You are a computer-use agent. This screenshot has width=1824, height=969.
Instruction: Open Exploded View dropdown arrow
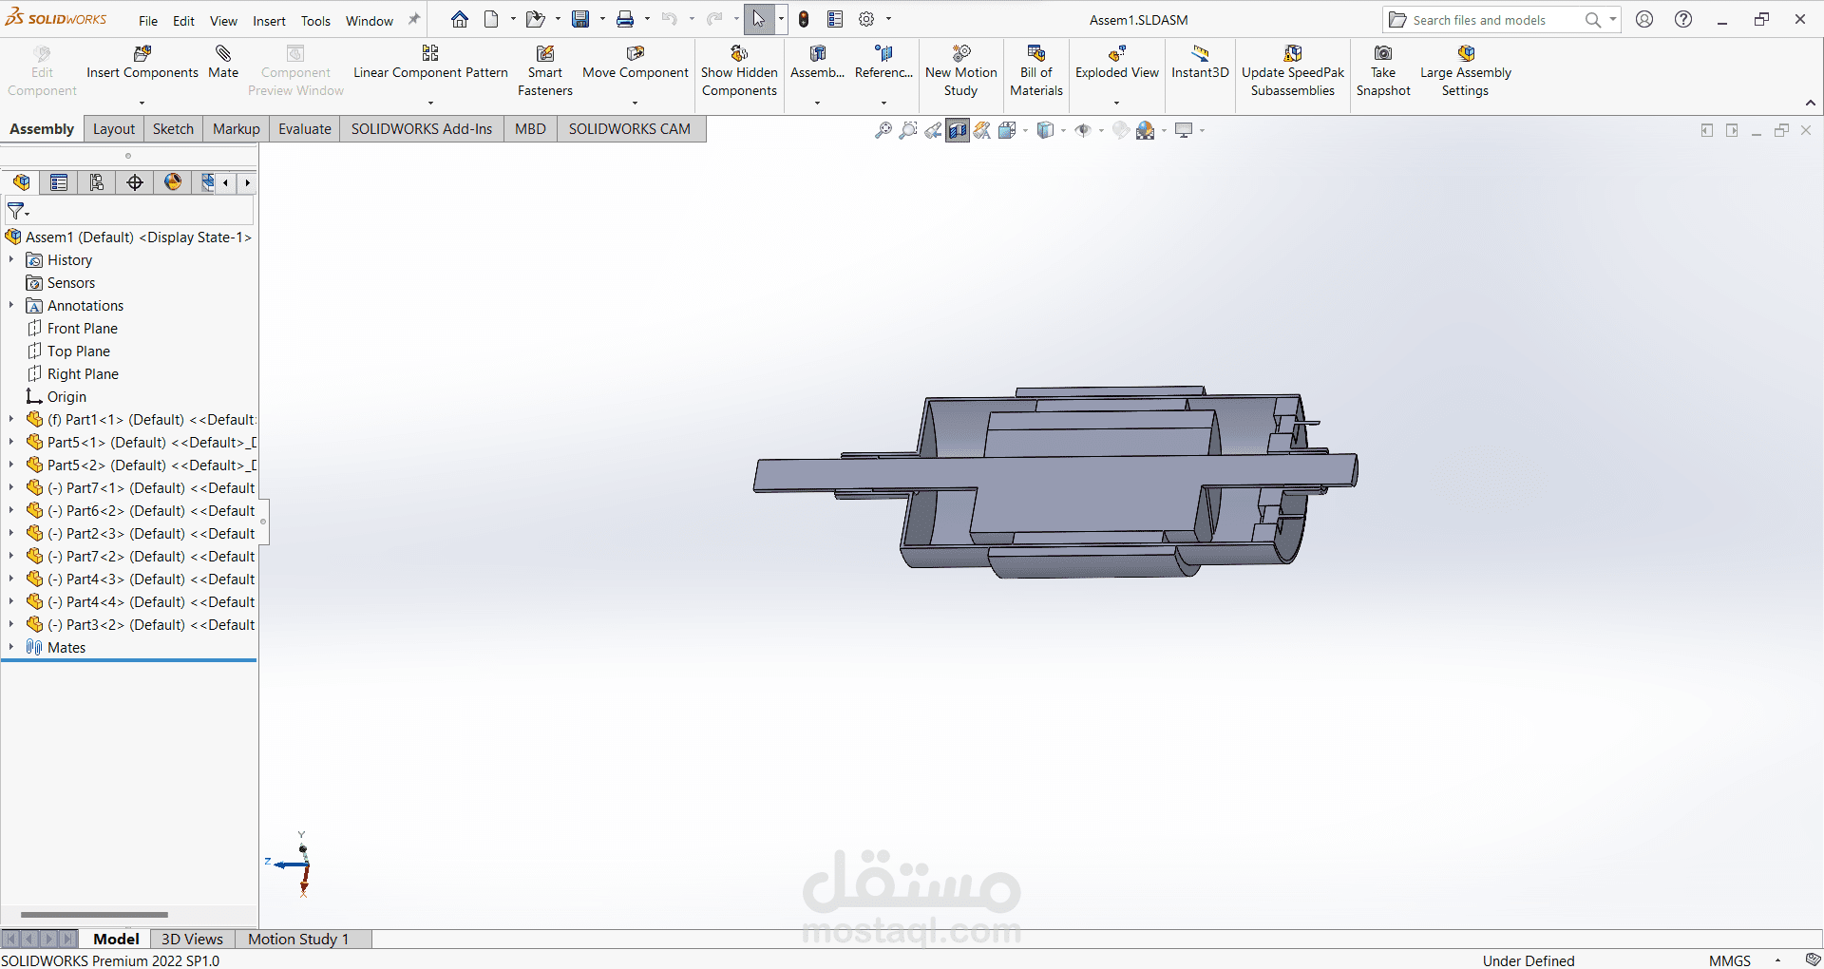coord(1117,103)
